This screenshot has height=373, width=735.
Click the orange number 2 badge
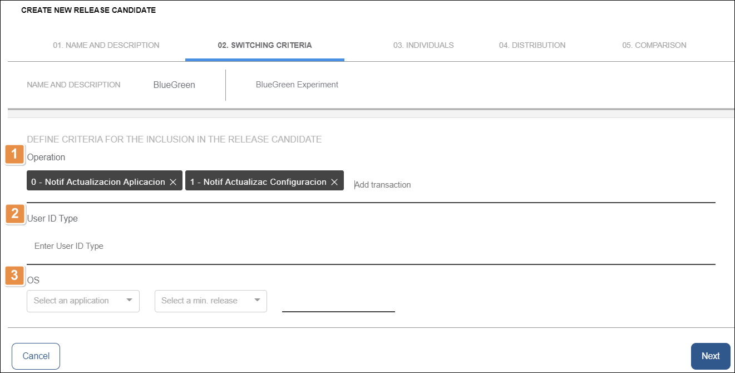[x=15, y=214]
